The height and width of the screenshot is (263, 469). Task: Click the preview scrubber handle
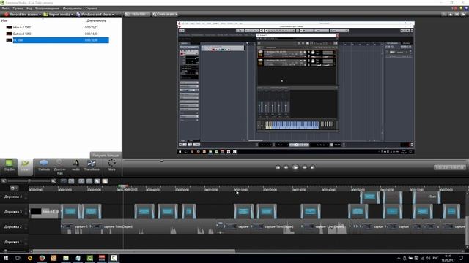161,161
